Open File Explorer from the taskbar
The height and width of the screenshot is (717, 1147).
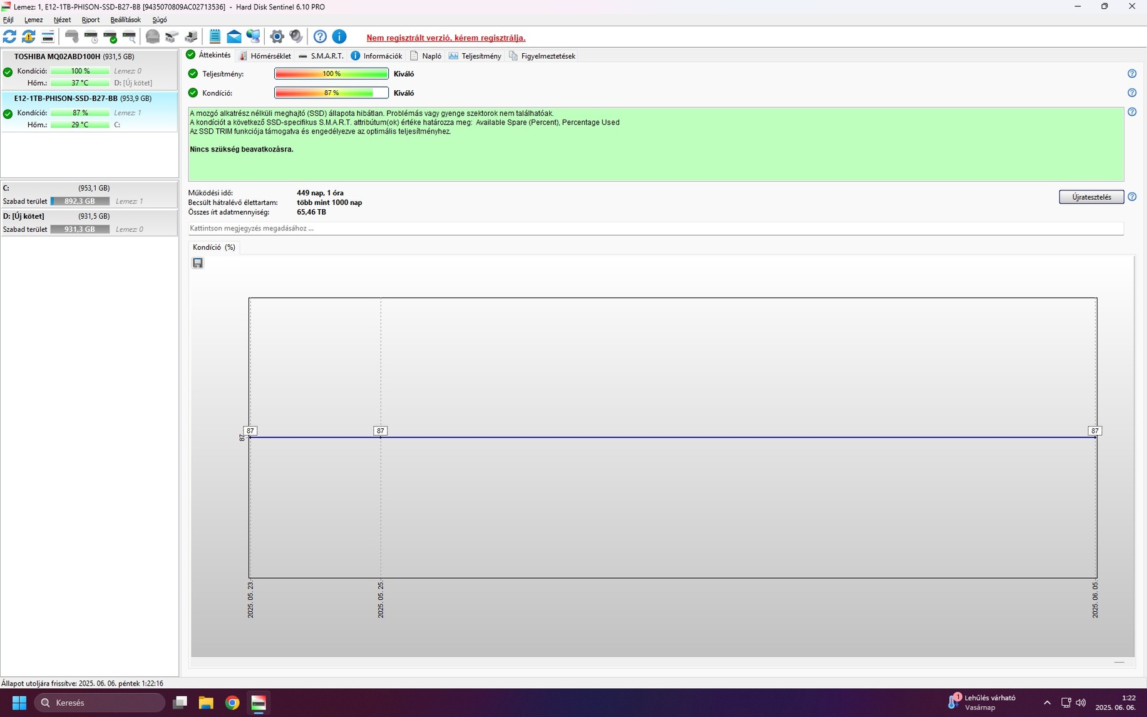coord(206,703)
